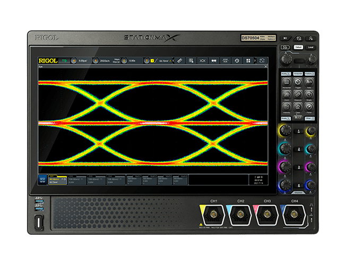Push the Clear round key

298,107
